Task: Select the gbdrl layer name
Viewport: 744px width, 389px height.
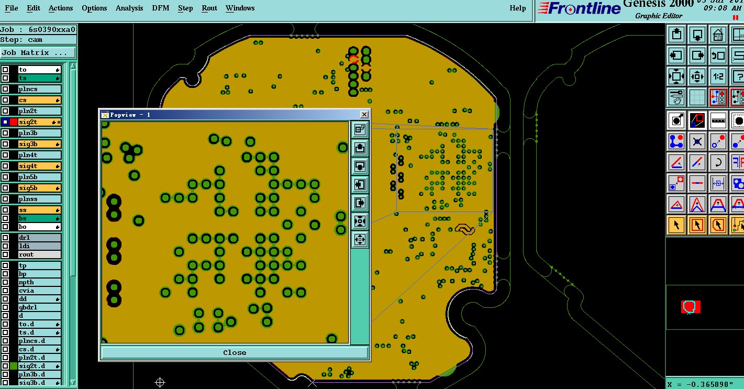Action: (x=39, y=307)
